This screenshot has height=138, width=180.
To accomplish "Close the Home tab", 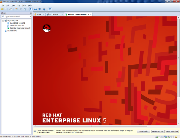I will pyautogui.click(x=43, y=14).
